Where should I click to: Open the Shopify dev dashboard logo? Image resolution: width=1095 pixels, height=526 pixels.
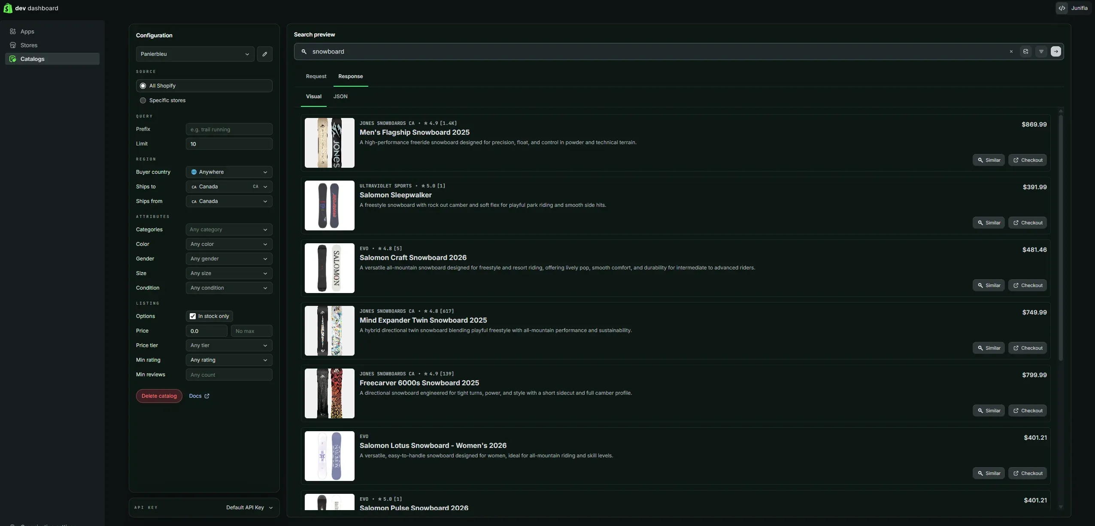tap(30, 8)
